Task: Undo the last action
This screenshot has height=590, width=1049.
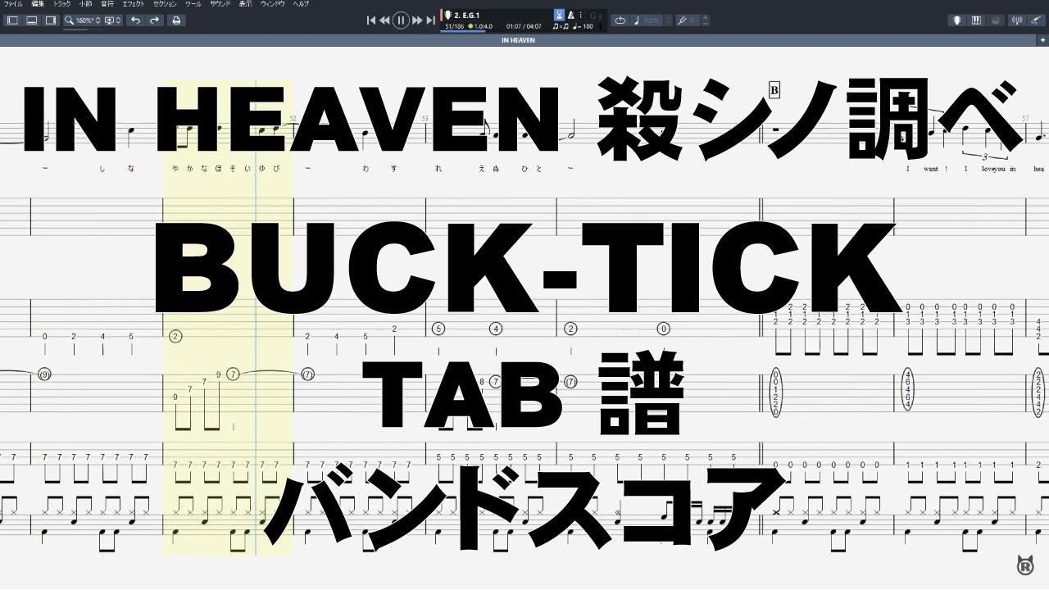Action: tap(135, 20)
